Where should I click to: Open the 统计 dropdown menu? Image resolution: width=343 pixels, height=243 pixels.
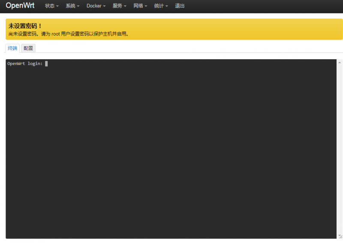(161, 6)
